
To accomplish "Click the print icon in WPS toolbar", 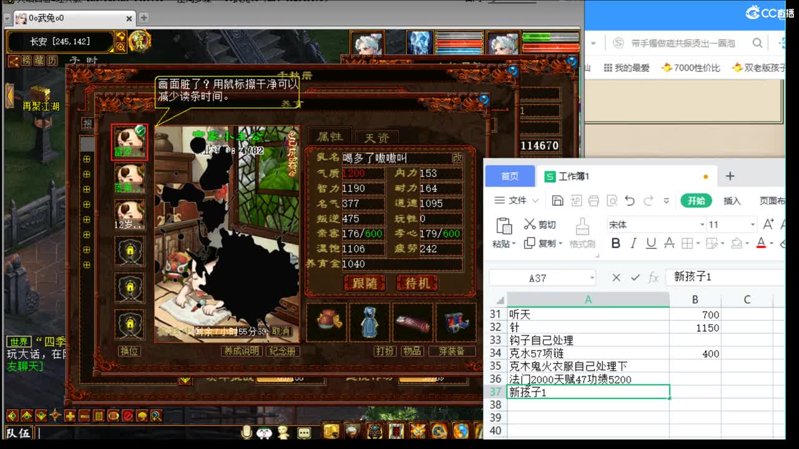I will 594,200.
